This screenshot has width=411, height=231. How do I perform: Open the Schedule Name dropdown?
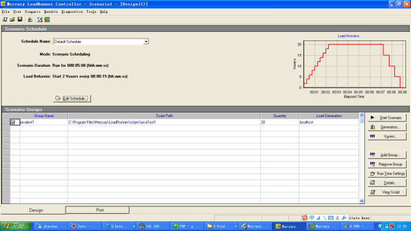[x=146, y=42]
